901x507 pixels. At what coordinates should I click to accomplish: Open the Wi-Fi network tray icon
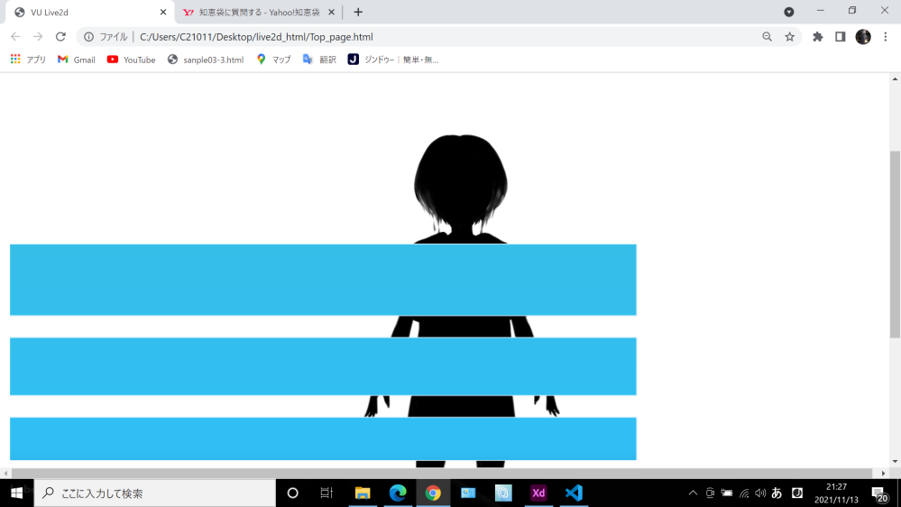click(x=744, y=493)
